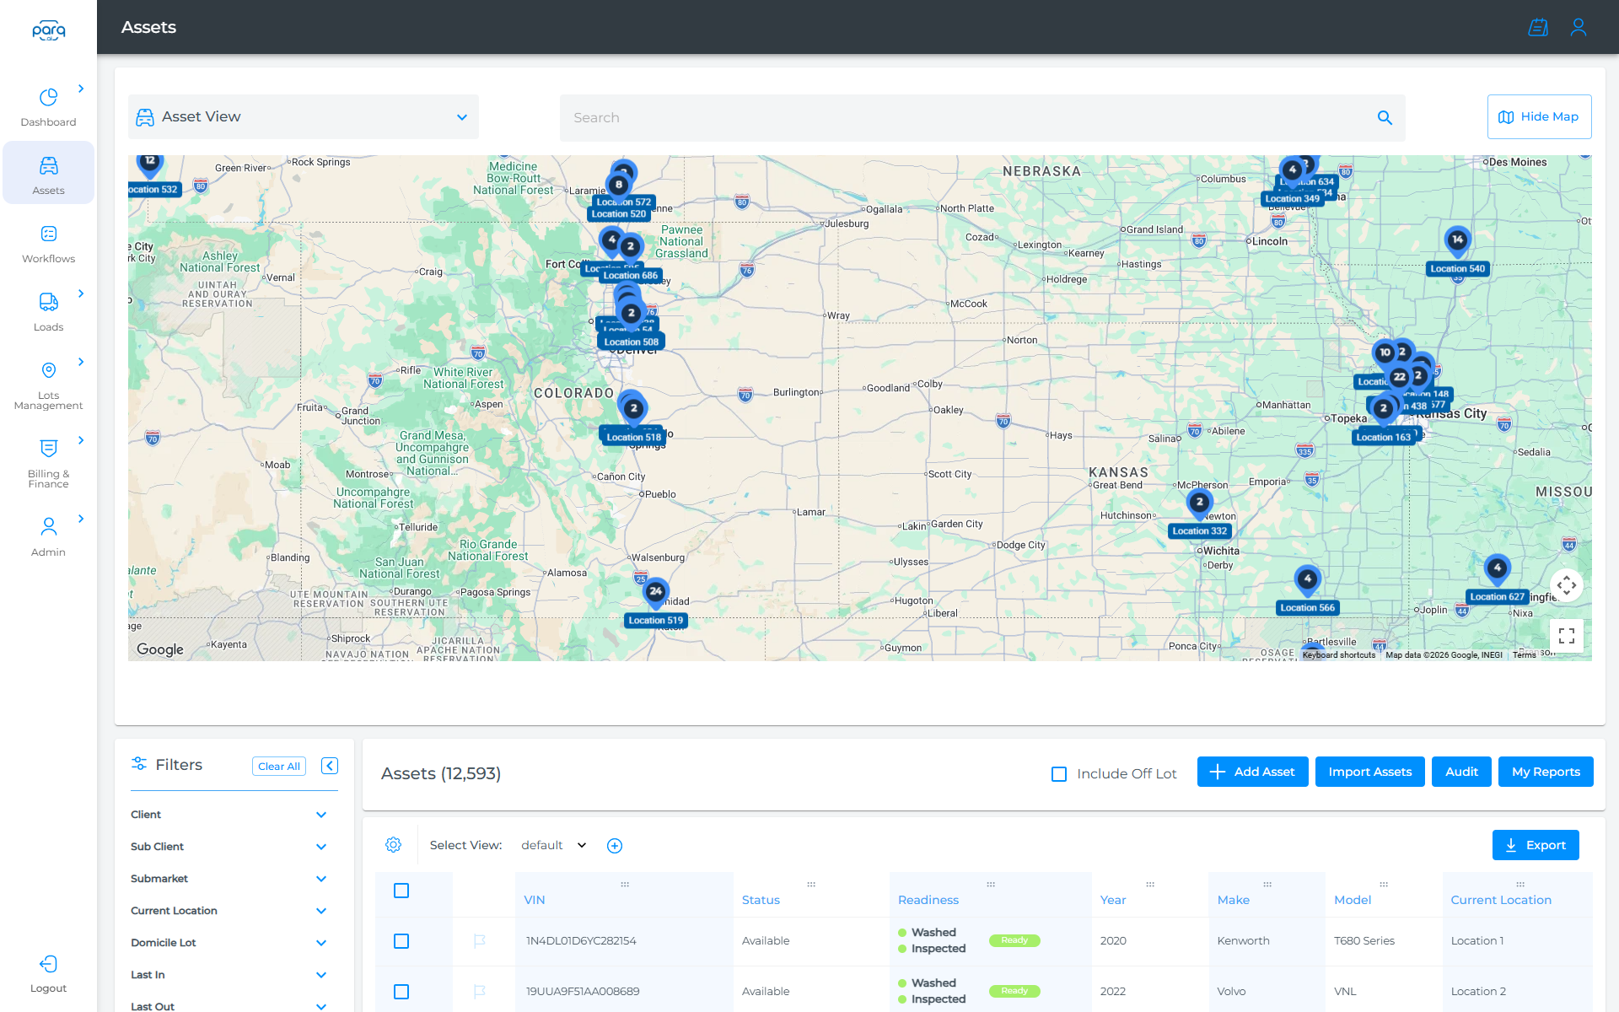The image size is (1619, 1012).
Task: Enable Include Off Lot checkbox
Action: pyautogui.click(x=1059, y=774)
